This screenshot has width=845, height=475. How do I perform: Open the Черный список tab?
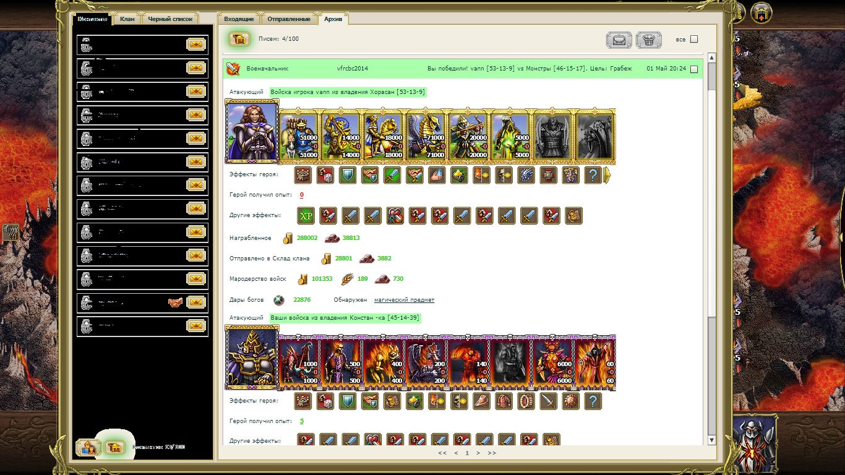coord(170,19)
